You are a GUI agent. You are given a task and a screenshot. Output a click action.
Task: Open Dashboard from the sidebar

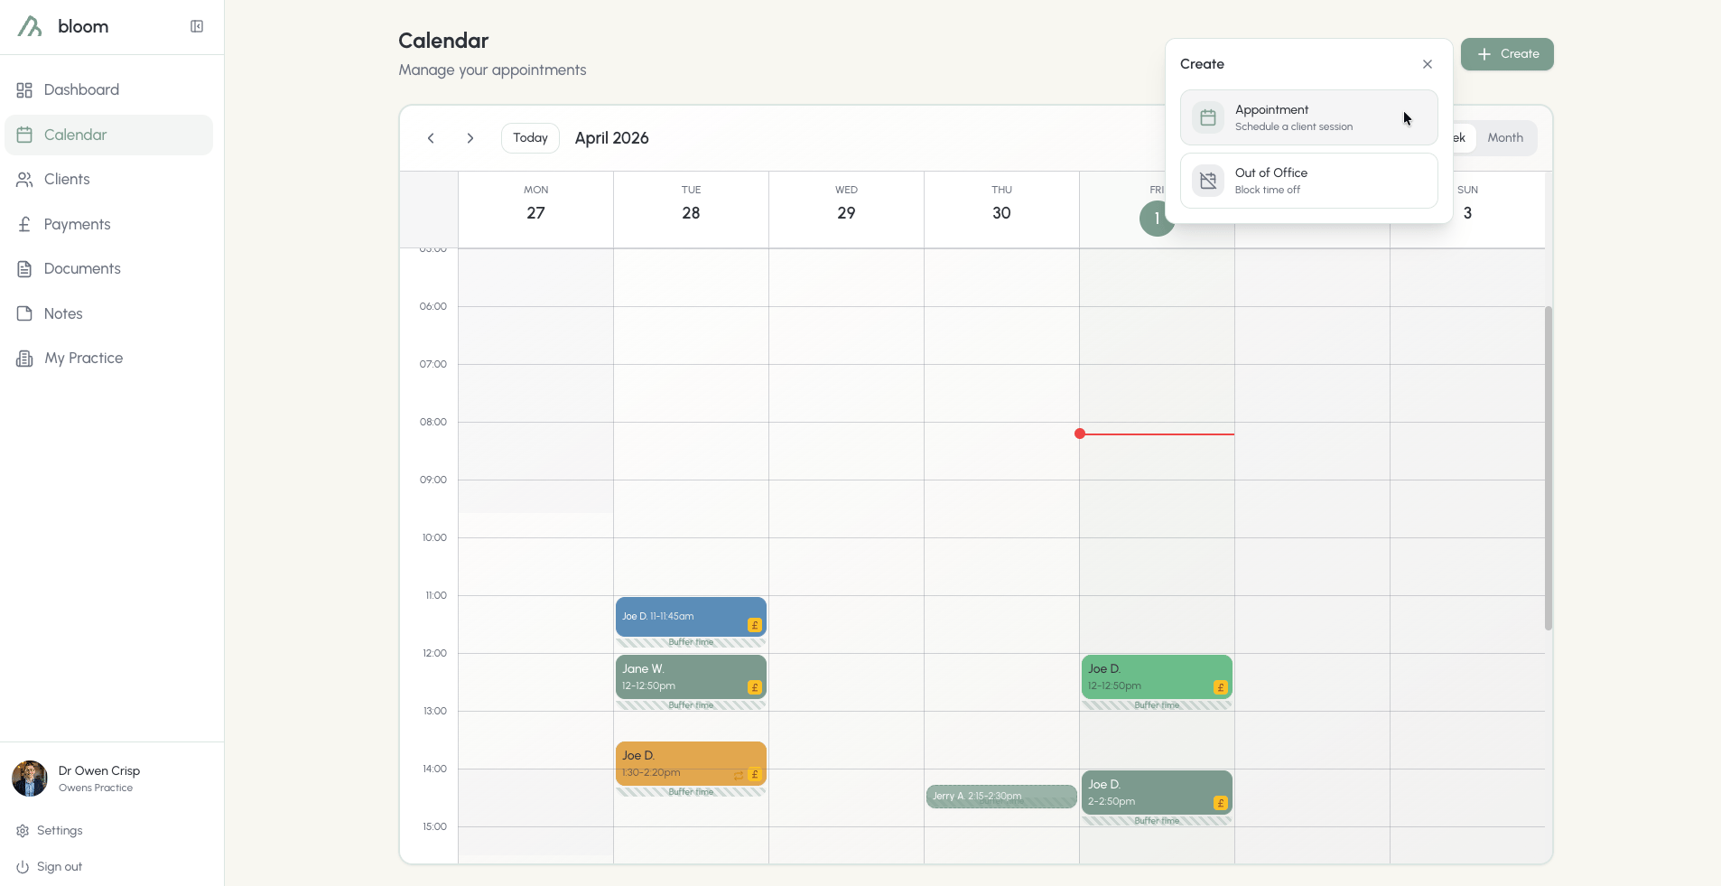pyautogui.click(x=109, y=89)
